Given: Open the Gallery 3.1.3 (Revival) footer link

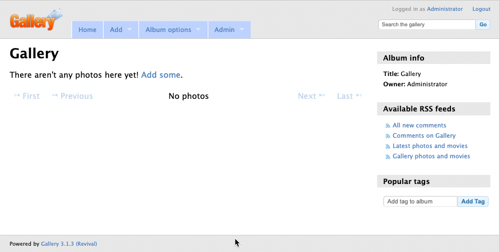Looking at the screenshot, I should pos(69,244).
